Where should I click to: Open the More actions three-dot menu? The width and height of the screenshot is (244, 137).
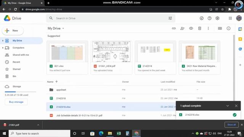pos(208,28)
